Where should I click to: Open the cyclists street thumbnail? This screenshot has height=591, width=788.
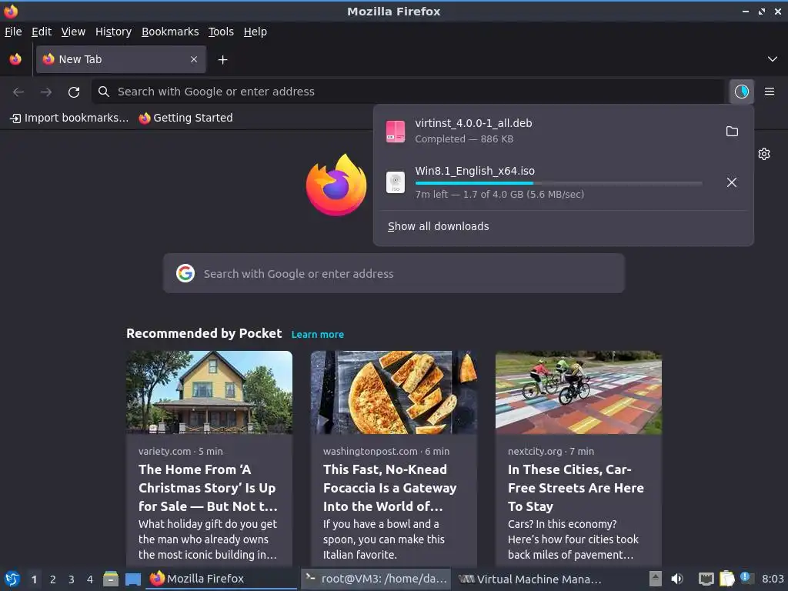click(579, 392)
